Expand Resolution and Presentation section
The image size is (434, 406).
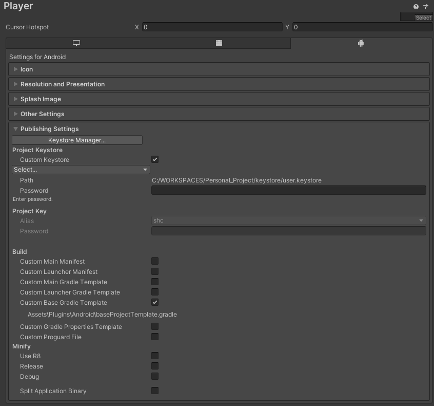pos(219,84)
